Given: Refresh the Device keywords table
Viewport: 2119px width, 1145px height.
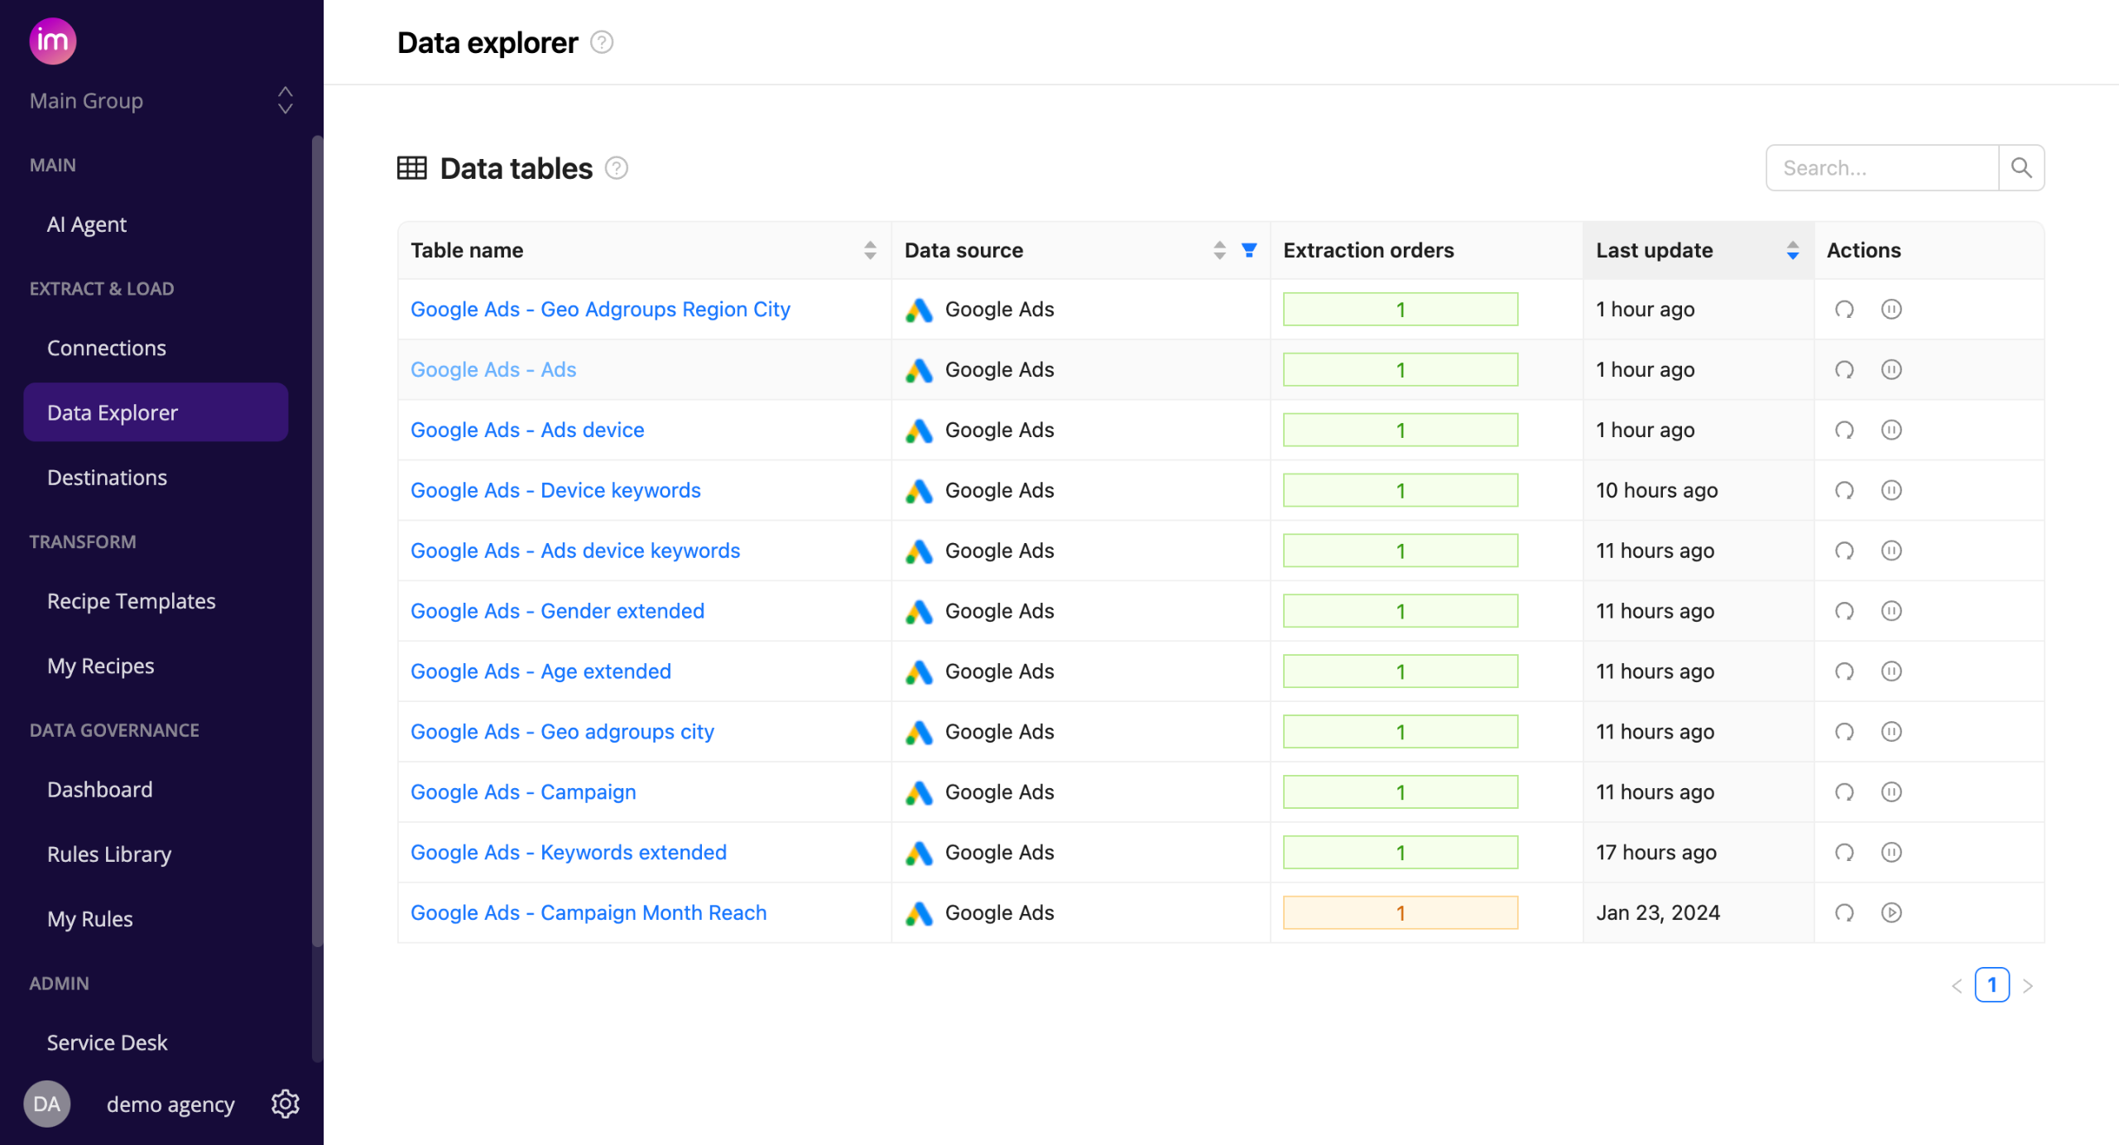Looking at the screenshot, I should [x=1844, y=491].
